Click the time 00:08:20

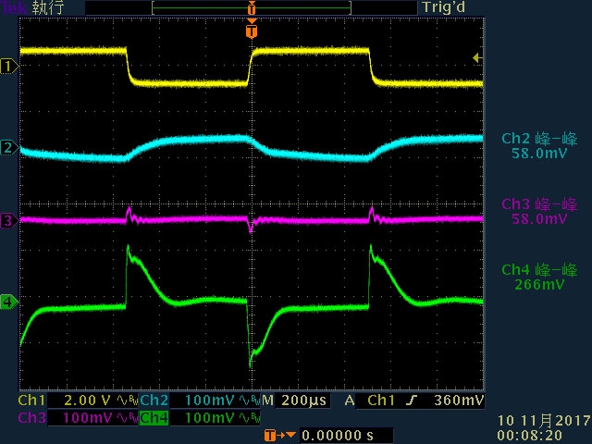point(530,435)
